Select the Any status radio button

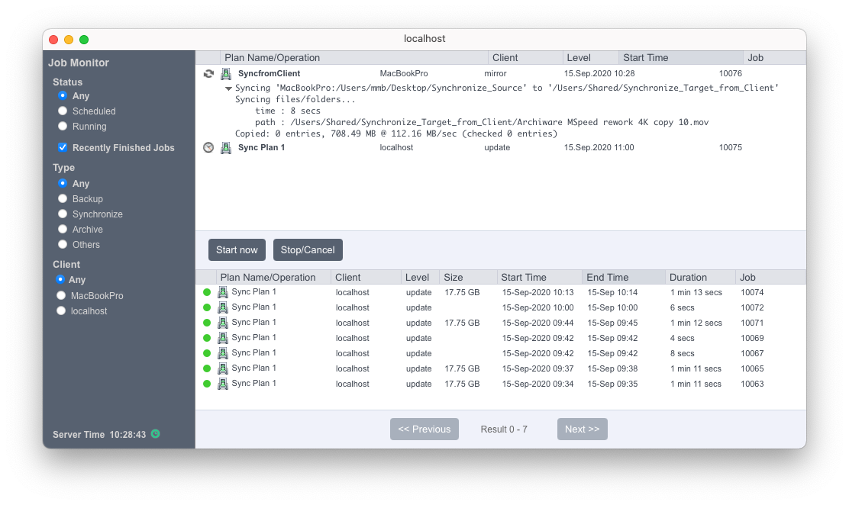(x=63, y=96)
